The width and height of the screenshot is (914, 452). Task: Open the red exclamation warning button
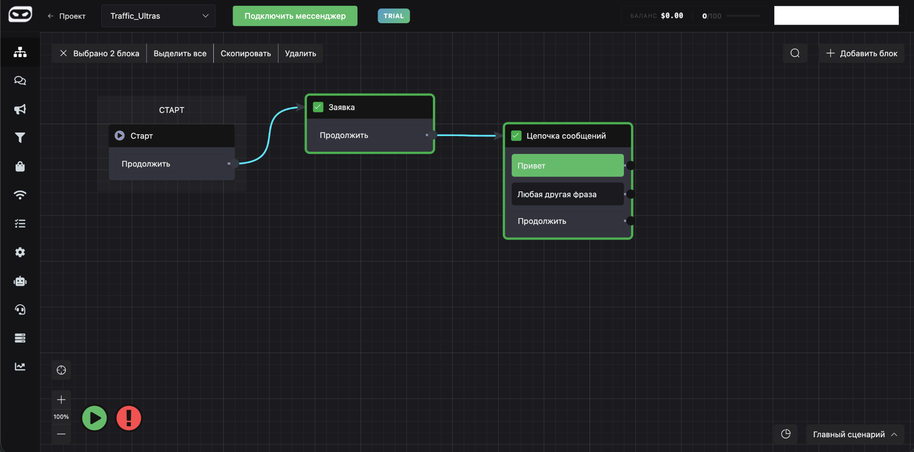pos(129,418)
